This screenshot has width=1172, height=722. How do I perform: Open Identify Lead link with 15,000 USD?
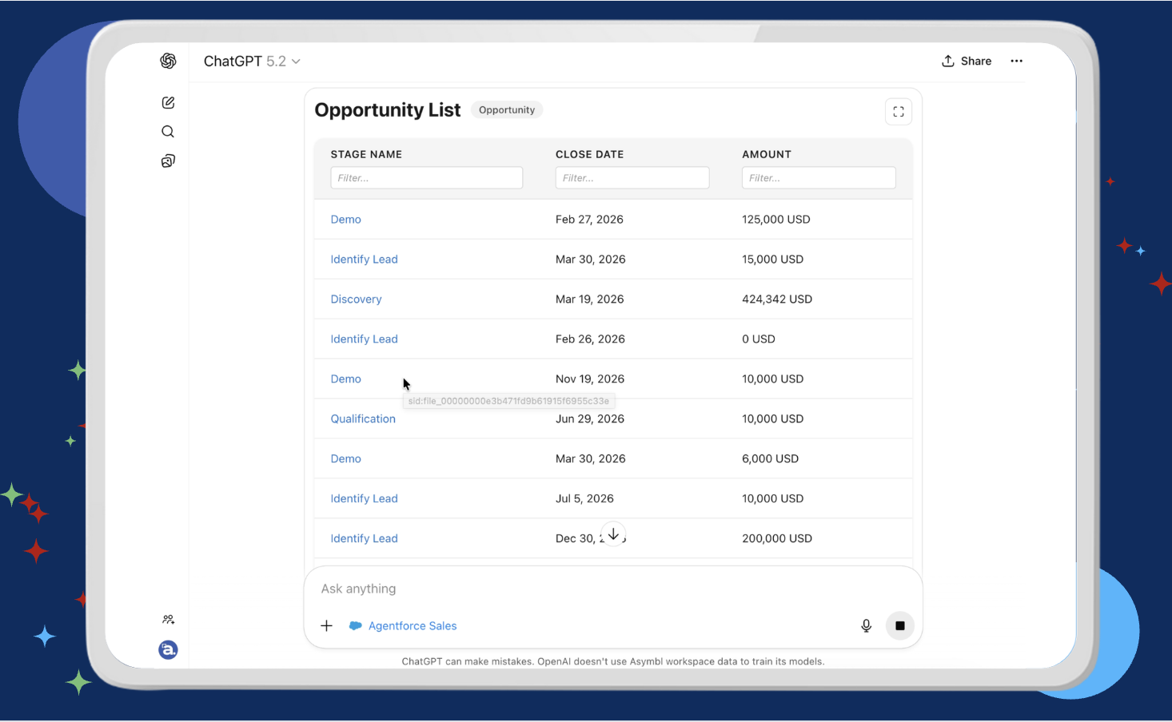click(365, 259)
